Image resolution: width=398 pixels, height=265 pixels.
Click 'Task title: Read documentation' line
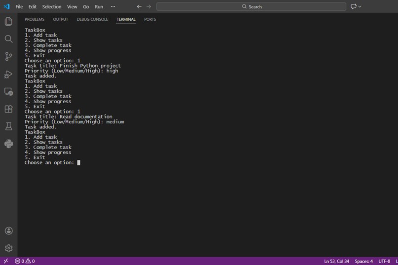click(x=69, y=116)
